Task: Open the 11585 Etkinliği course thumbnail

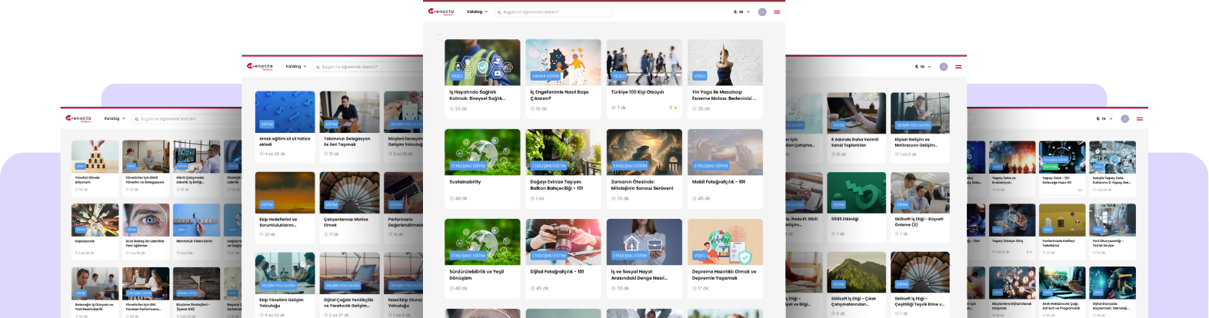Action: pyautogui.click(x=857, y=193)
